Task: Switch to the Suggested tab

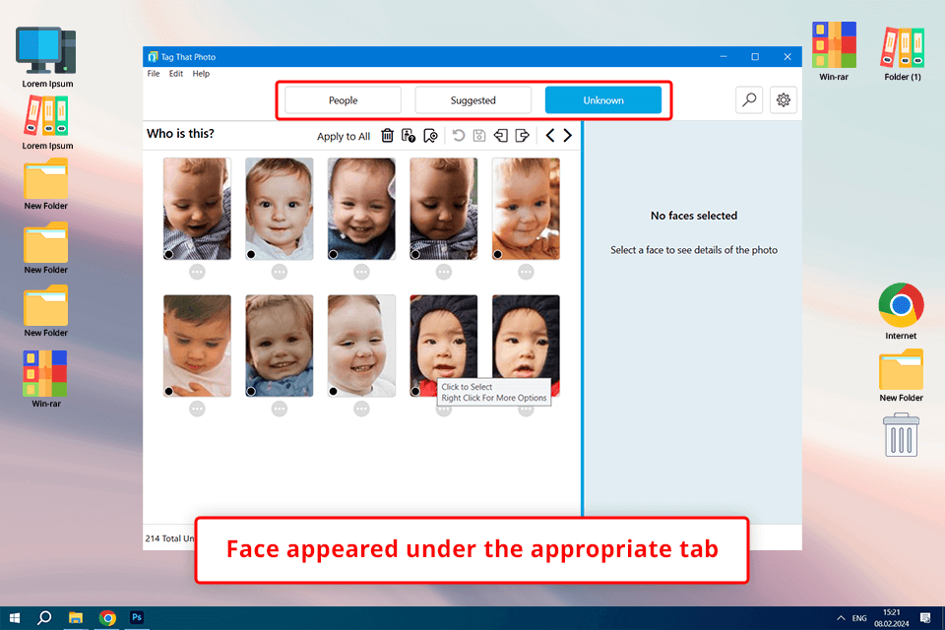Action: click(x=473, y=100)
